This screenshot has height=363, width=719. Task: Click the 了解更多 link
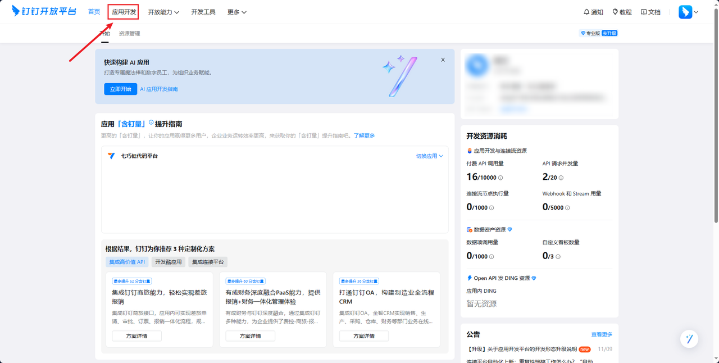pyautogui.click(x=364, y=135)
